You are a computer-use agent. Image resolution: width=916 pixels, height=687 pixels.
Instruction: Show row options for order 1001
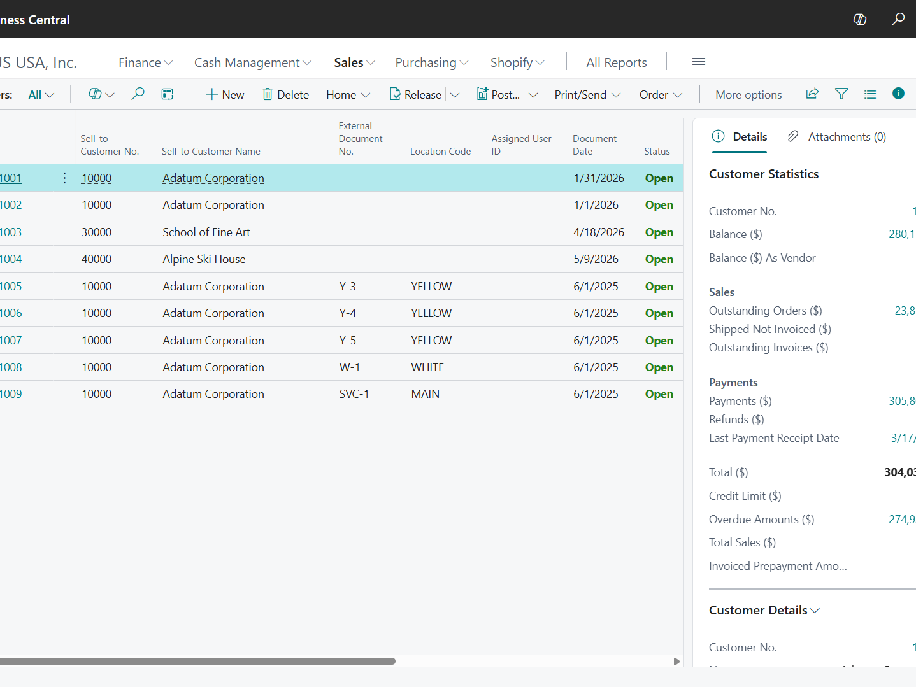pos(64,178)
